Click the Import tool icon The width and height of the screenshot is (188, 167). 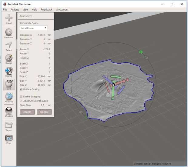click(x=9, y=18)
